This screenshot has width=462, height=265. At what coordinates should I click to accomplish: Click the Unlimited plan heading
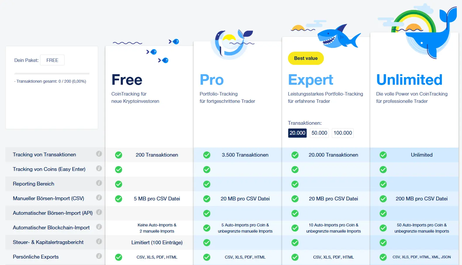point(409,80)
